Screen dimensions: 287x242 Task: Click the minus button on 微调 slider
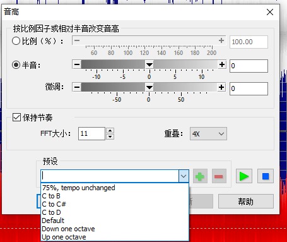[77, 87]
